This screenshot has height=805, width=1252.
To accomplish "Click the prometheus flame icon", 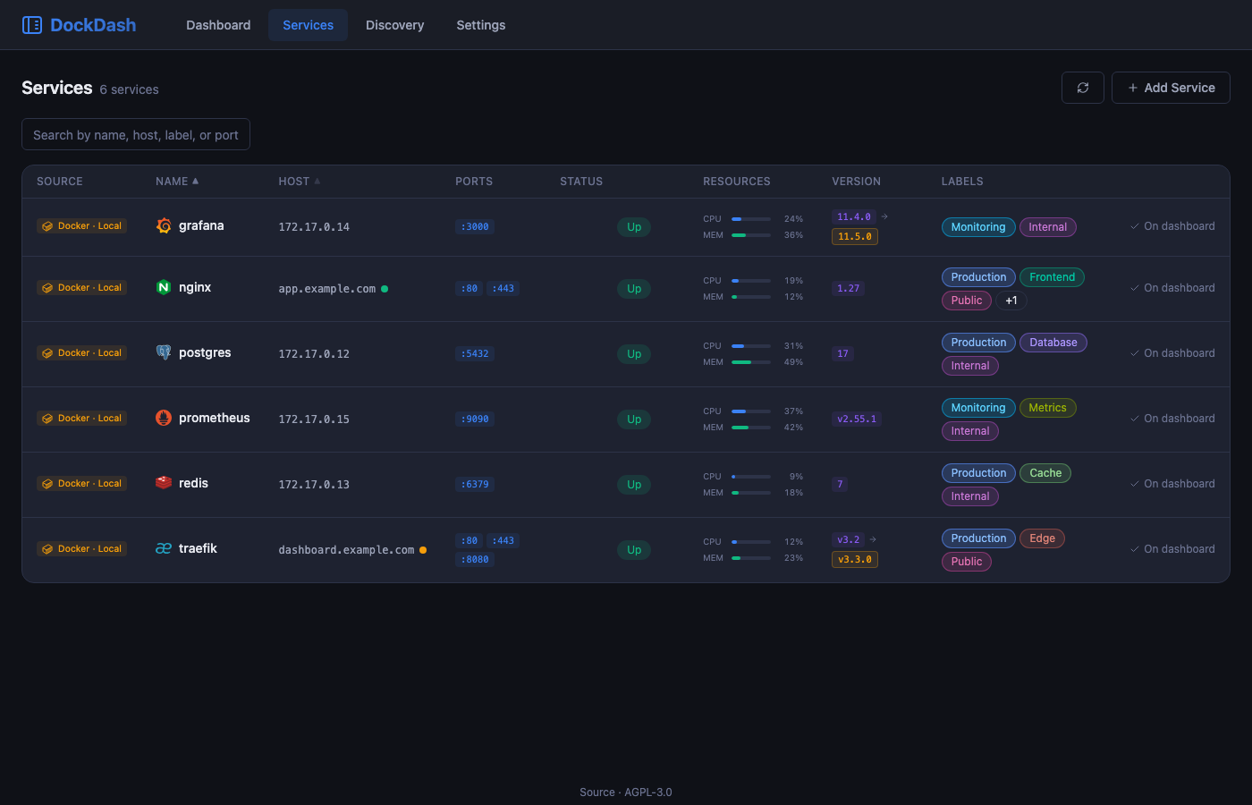I will (x=164, y=418).
